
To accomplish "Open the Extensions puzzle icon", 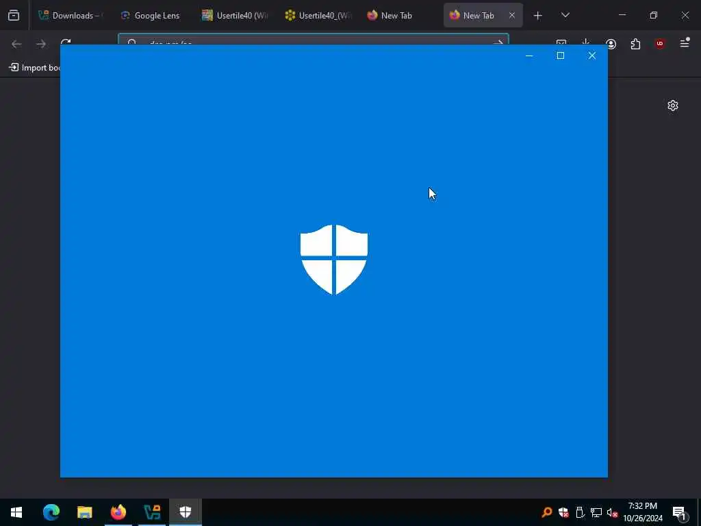I will pyautogui.click(x=635, y=44).
